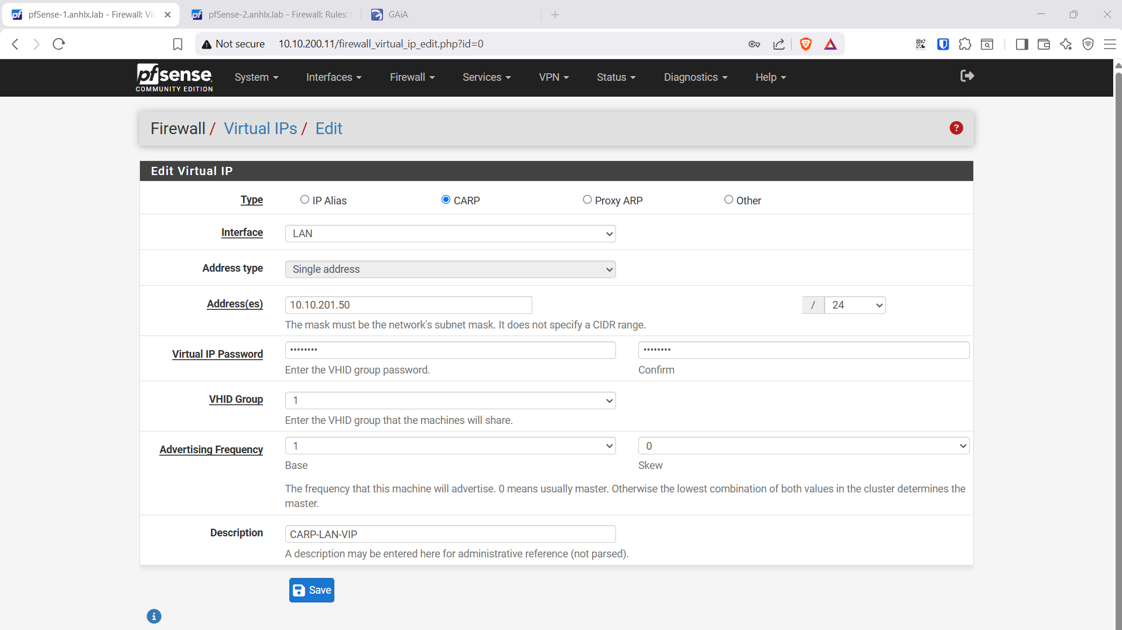Expand the Firewall menu
1122x630 pixels.
tap(412, 77)
